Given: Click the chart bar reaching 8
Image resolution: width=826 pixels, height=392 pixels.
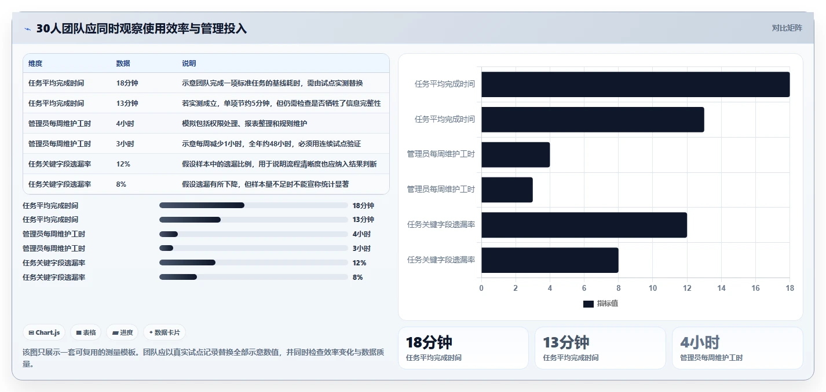Looking at the screenshot, I should 550,260.
